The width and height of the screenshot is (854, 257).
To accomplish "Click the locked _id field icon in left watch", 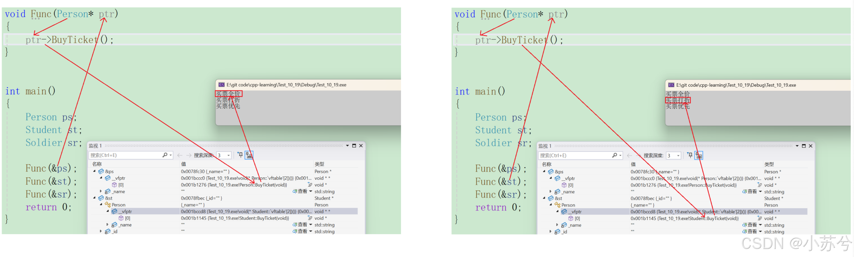I will [107, 231].
